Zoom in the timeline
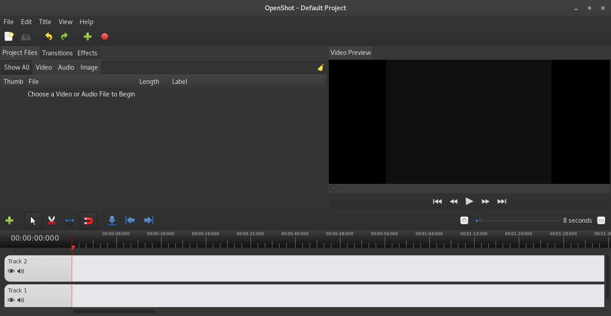Viewport: 611px width, 316px height. (x=464, y=220)
